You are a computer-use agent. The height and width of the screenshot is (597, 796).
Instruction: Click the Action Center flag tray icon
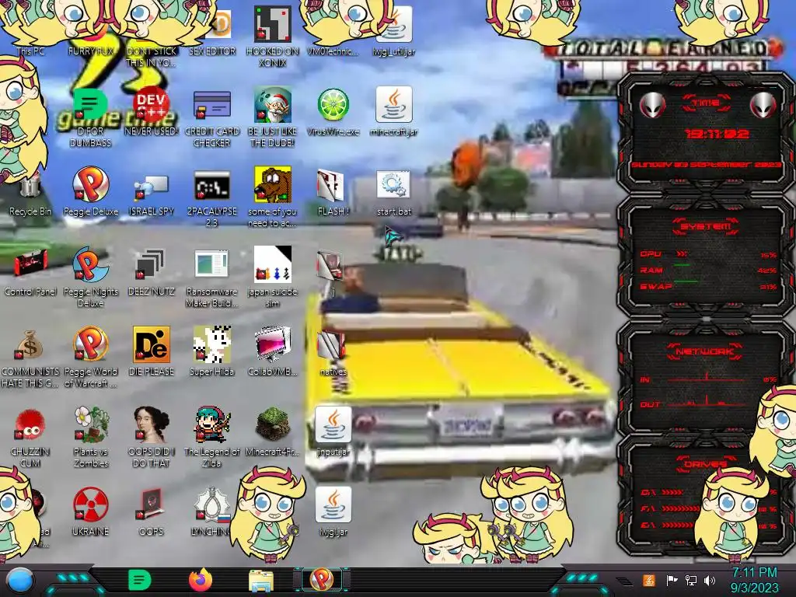pos(672,580)
